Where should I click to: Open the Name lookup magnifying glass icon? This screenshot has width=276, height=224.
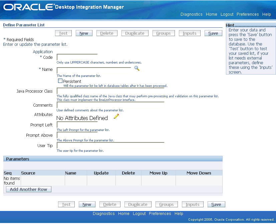[136, 68]
